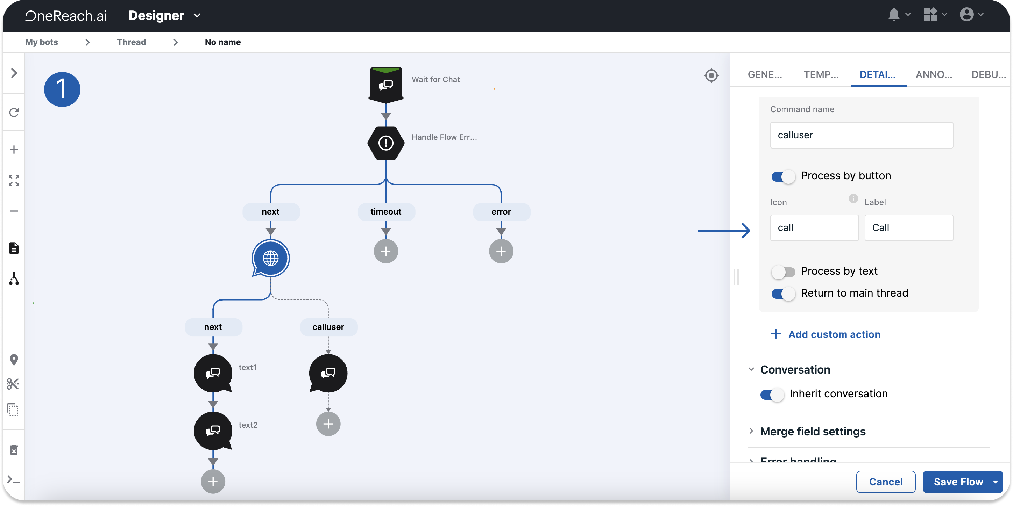
Task: Click the Command name input field
Action: coord(861,135)
